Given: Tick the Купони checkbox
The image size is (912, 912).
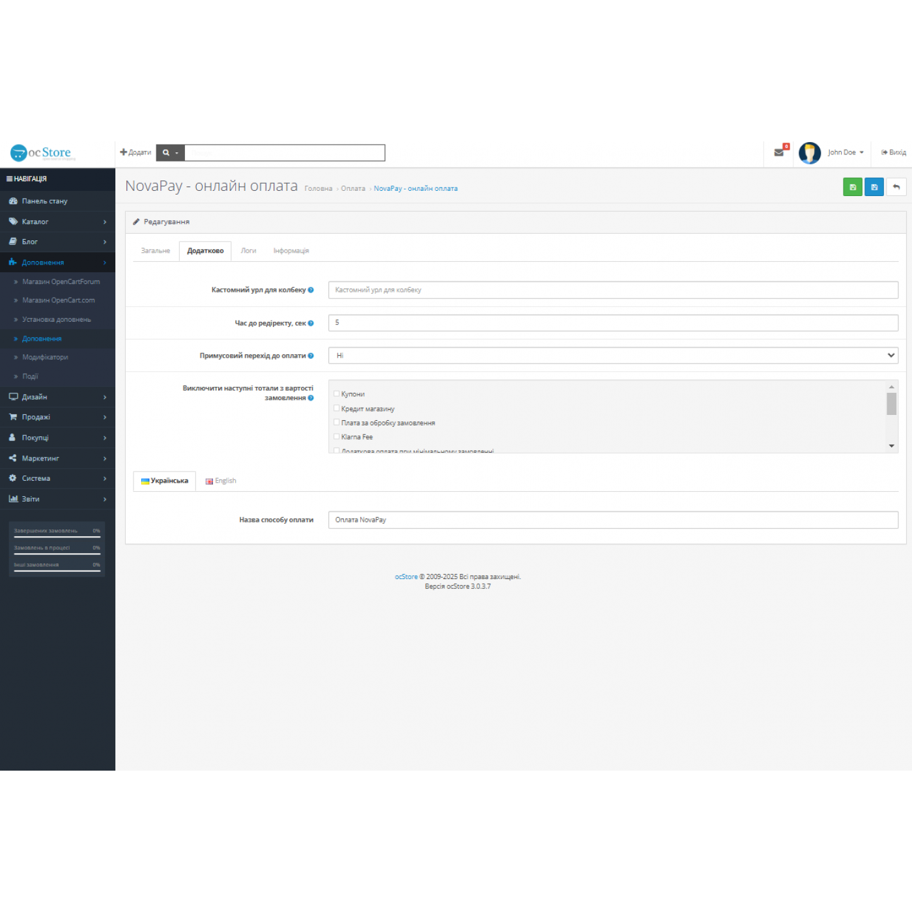Looking at the screenshot, I should point(336,393).
